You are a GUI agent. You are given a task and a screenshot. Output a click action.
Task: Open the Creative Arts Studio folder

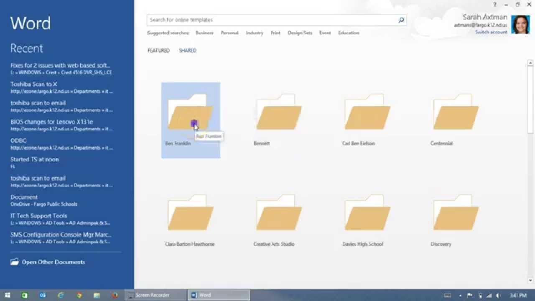tap(279, 221)
